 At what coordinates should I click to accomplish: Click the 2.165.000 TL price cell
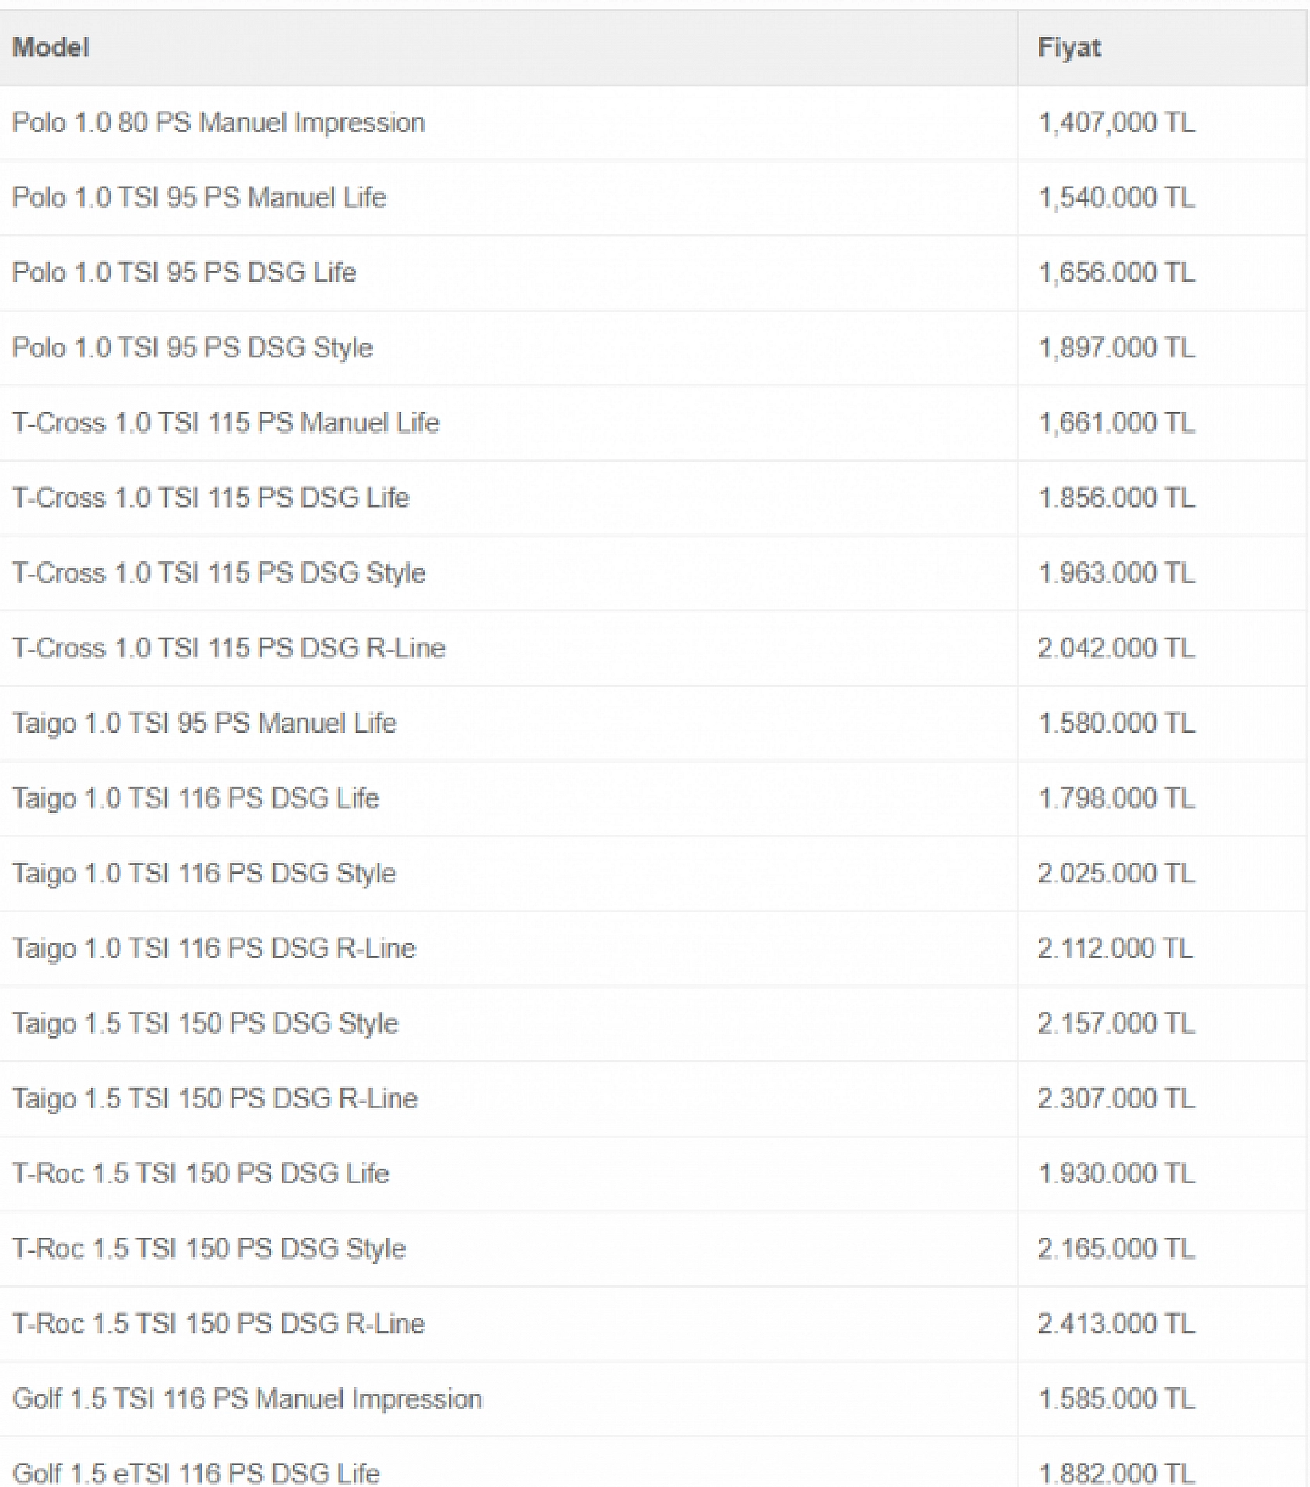1115,1249
